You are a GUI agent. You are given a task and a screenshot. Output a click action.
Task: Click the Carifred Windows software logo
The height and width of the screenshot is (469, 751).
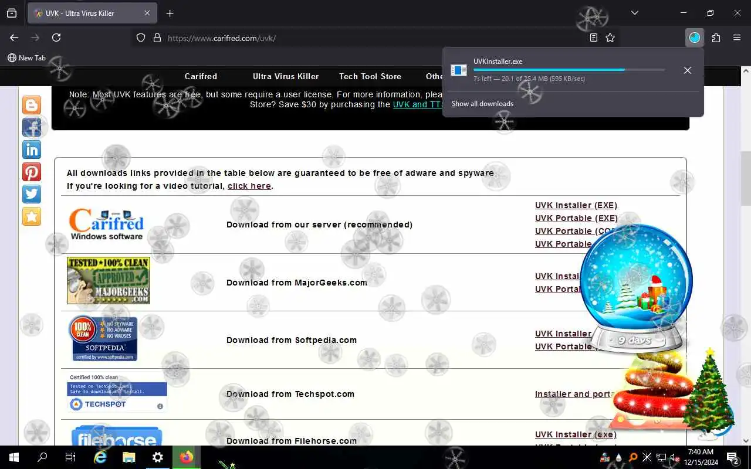point(106,225)
